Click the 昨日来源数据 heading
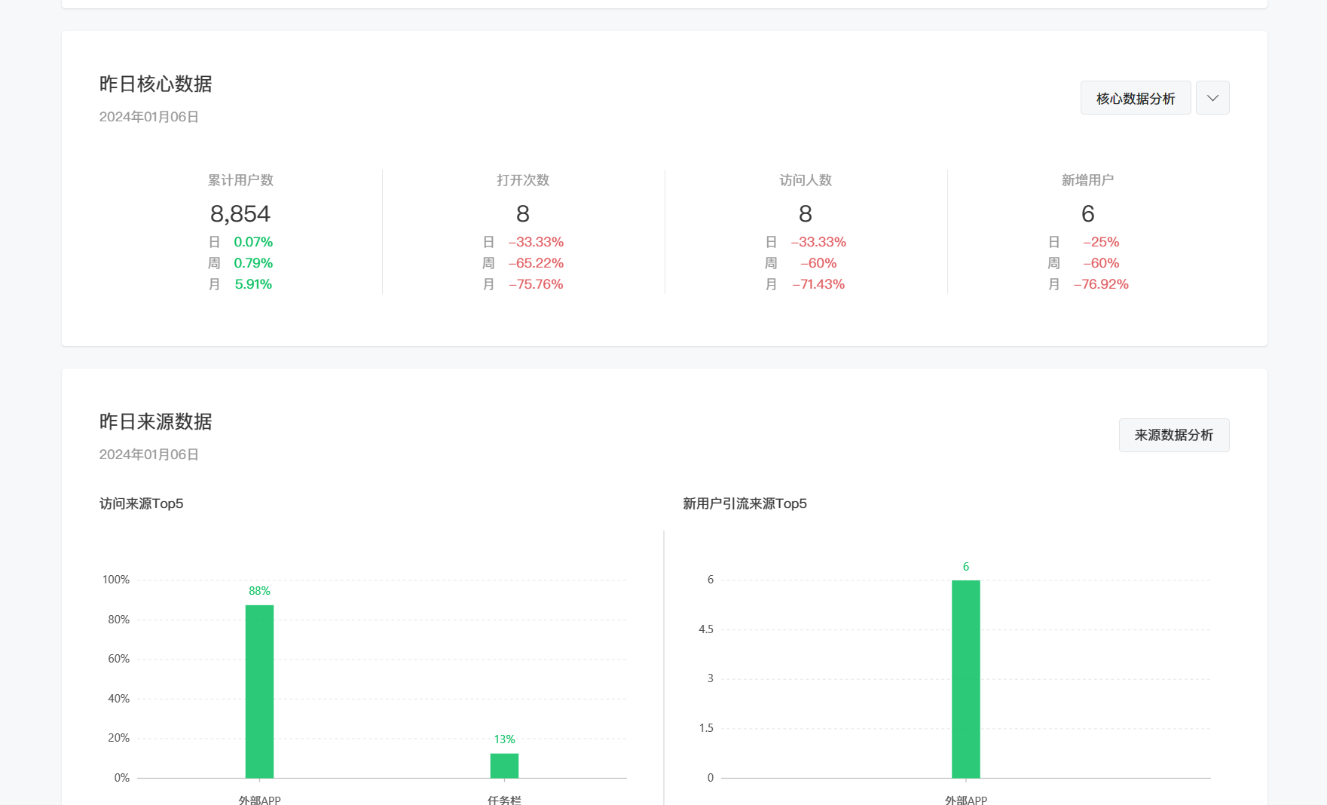 [x=156, y=421]
